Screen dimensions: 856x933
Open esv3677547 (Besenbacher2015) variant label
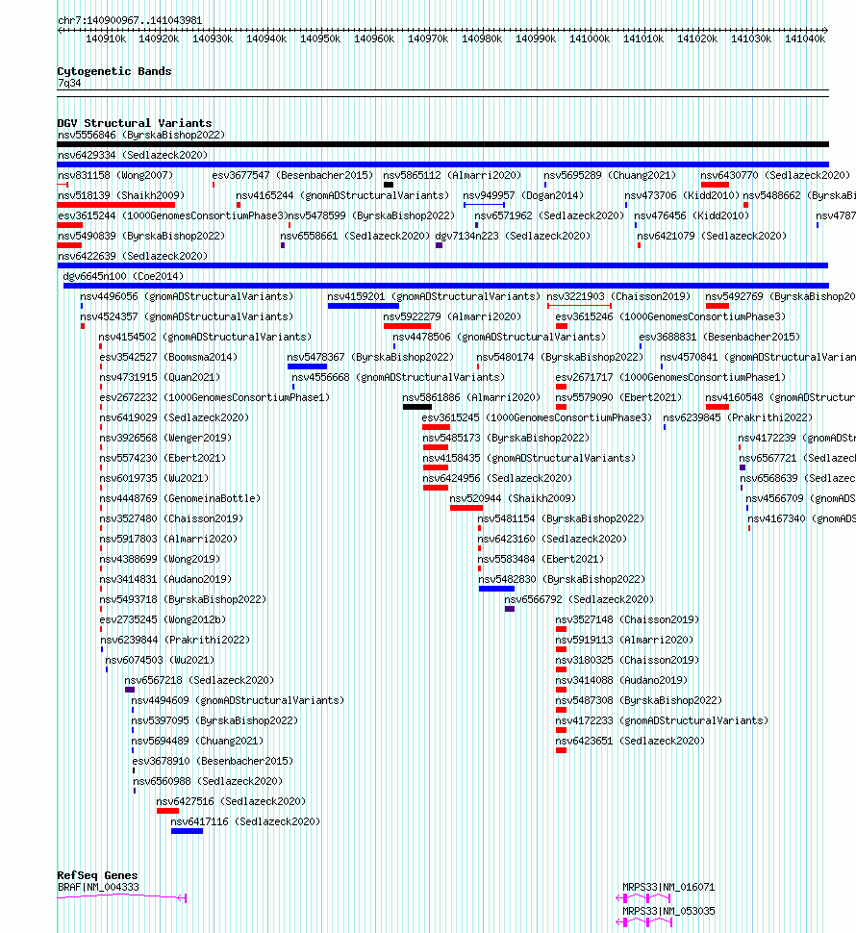(292, 175)
